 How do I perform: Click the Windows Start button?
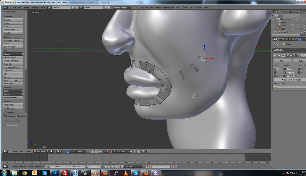click(x=4, y=173)
